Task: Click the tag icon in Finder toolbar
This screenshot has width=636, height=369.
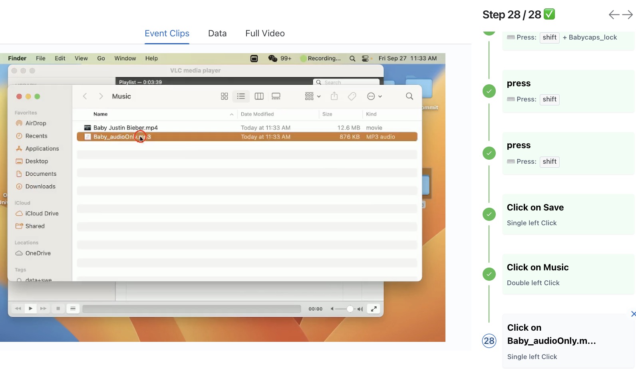Action: 352,96
